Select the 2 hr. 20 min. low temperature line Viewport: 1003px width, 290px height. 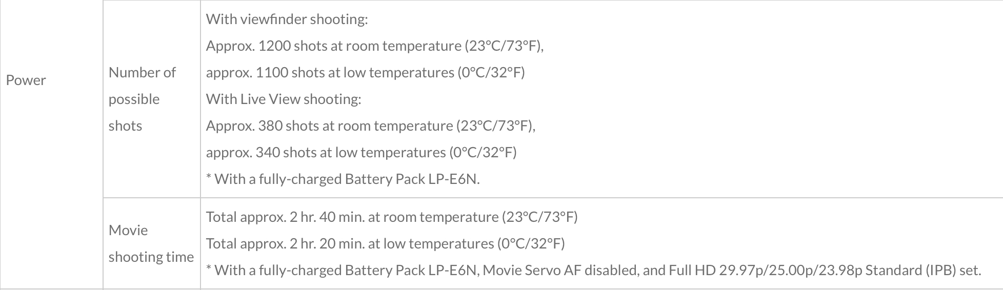(385, 244)
